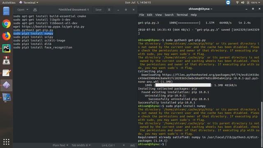Open the terminal's View menu
Image resolution: width=263 pixels, height=148 pixels.
(x=159, y=15)
